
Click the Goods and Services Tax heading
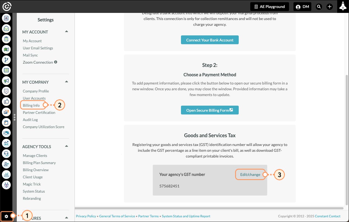pos(210,135)
